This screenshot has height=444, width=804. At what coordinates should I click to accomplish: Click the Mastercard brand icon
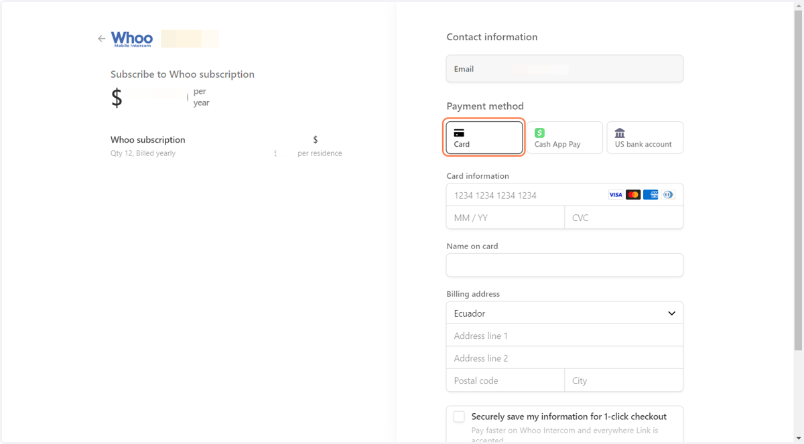tap(633, 195)
